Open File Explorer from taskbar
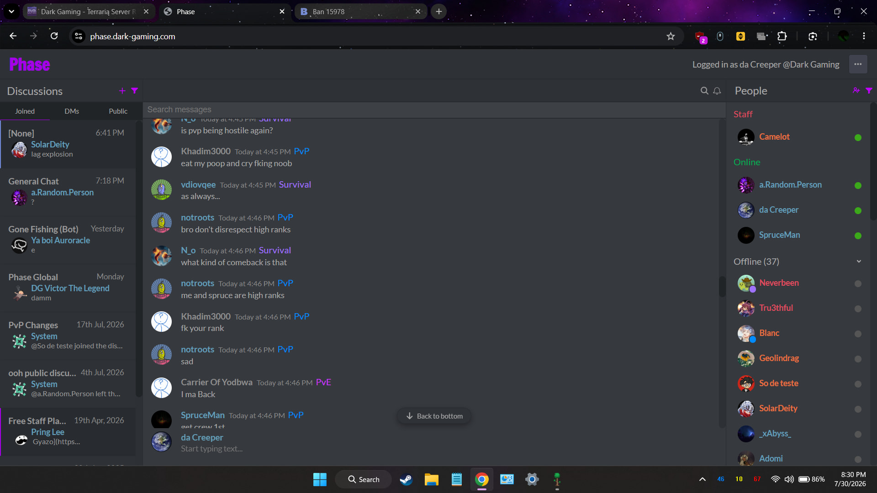The width and height of the screenshot is (877, 493). 431,479
